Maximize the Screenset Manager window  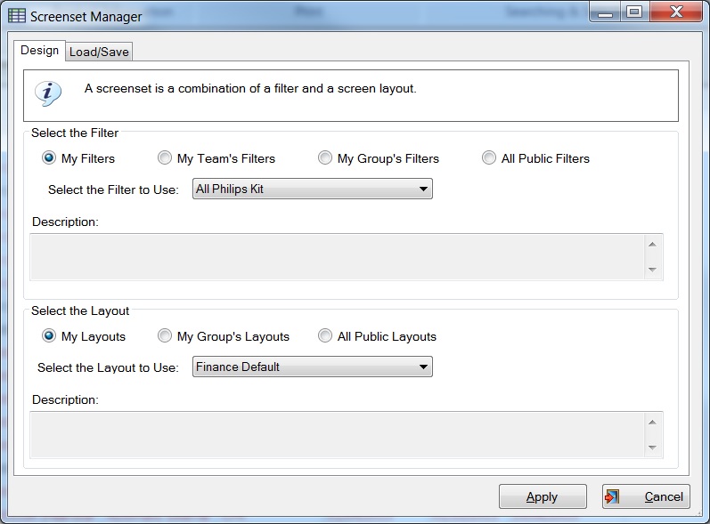634,12
